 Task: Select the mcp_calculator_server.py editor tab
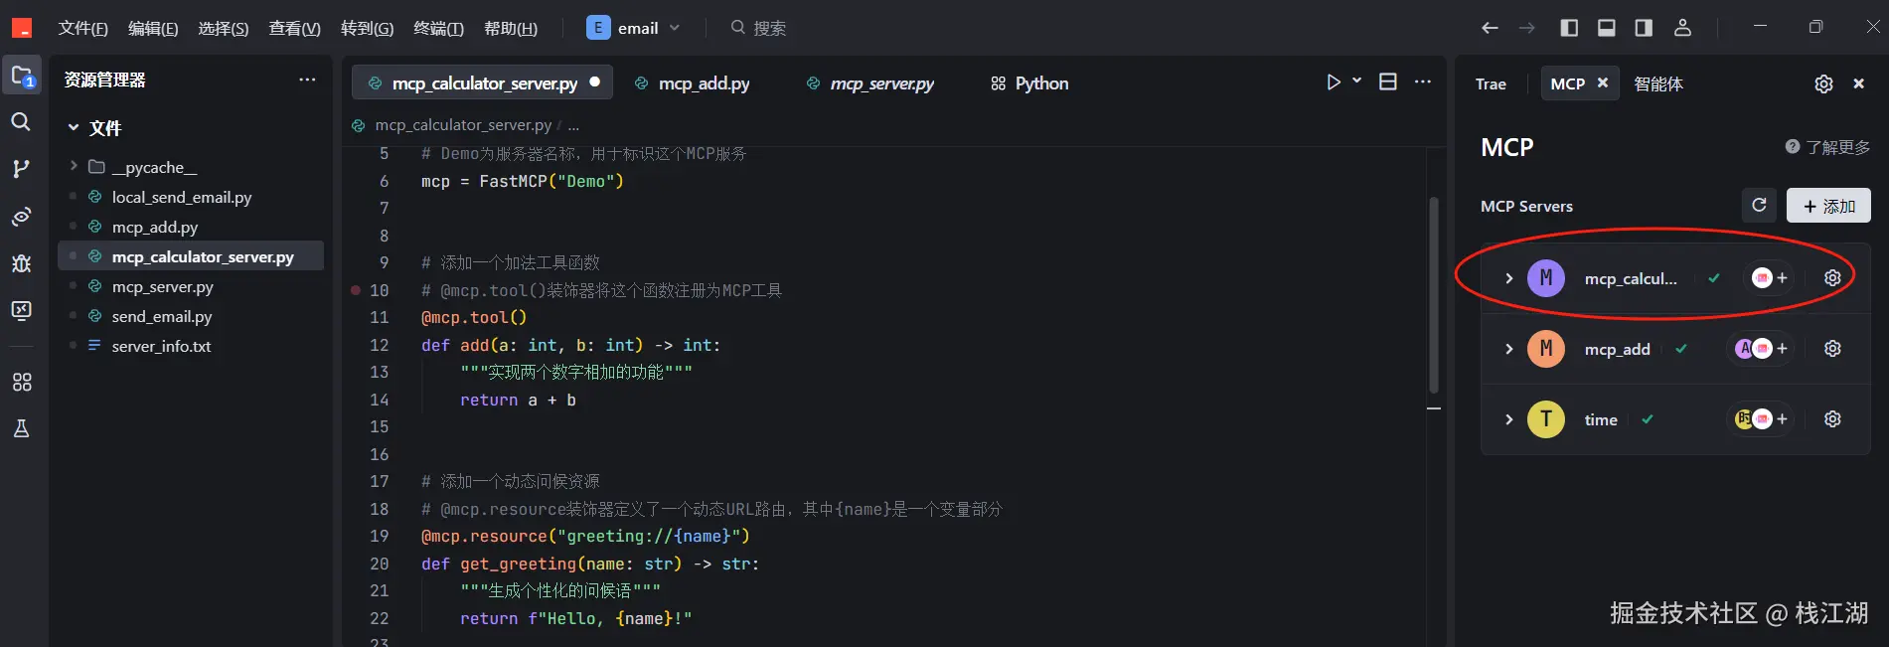(483, 83)
